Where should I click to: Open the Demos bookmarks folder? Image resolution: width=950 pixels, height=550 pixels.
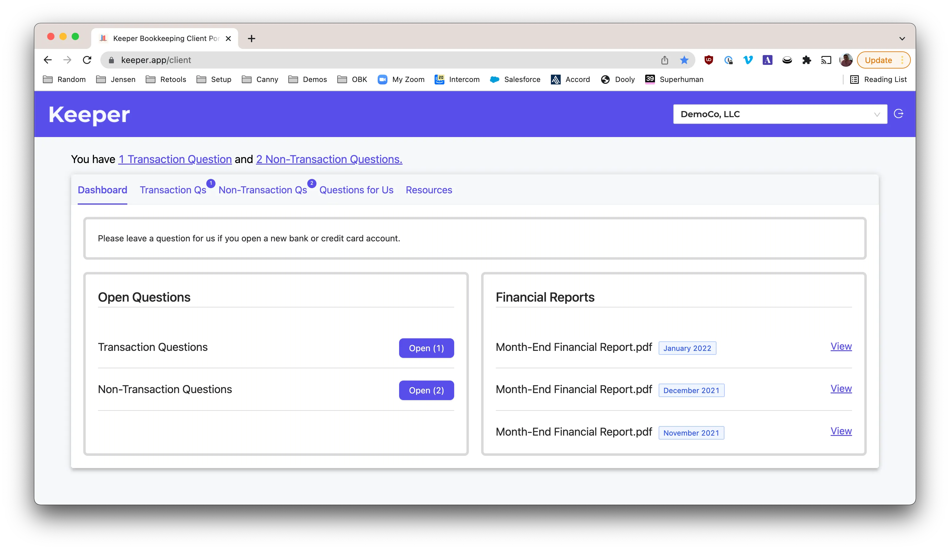[x=308, y=80]
